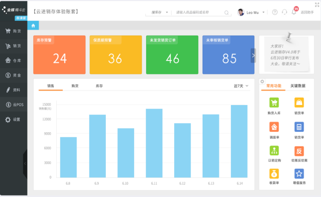Viewport: 321px width, 197px height.
Task: Open the yellow bag 销货单 shortcut
Action: point(299,102)
